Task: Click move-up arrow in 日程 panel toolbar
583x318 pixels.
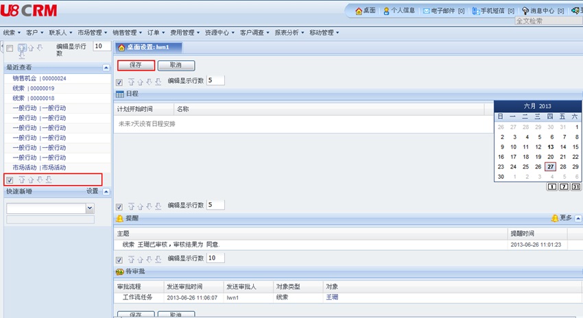Action: coord(140,82)
